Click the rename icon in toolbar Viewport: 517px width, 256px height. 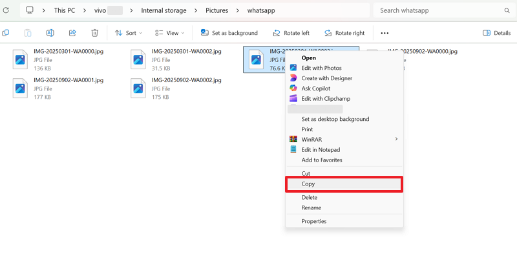pyautogui.click(x=50, y=33)
